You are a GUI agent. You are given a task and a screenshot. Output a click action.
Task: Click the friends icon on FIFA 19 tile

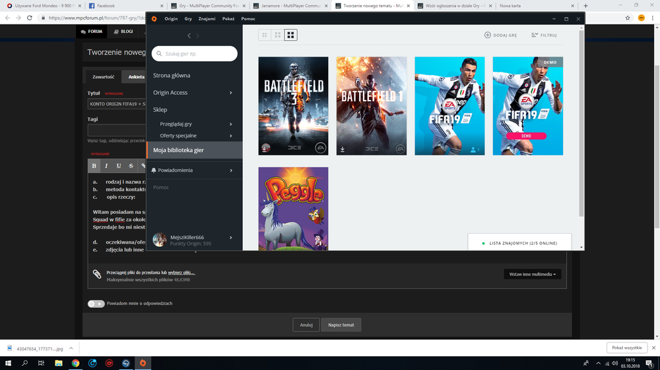475,149
